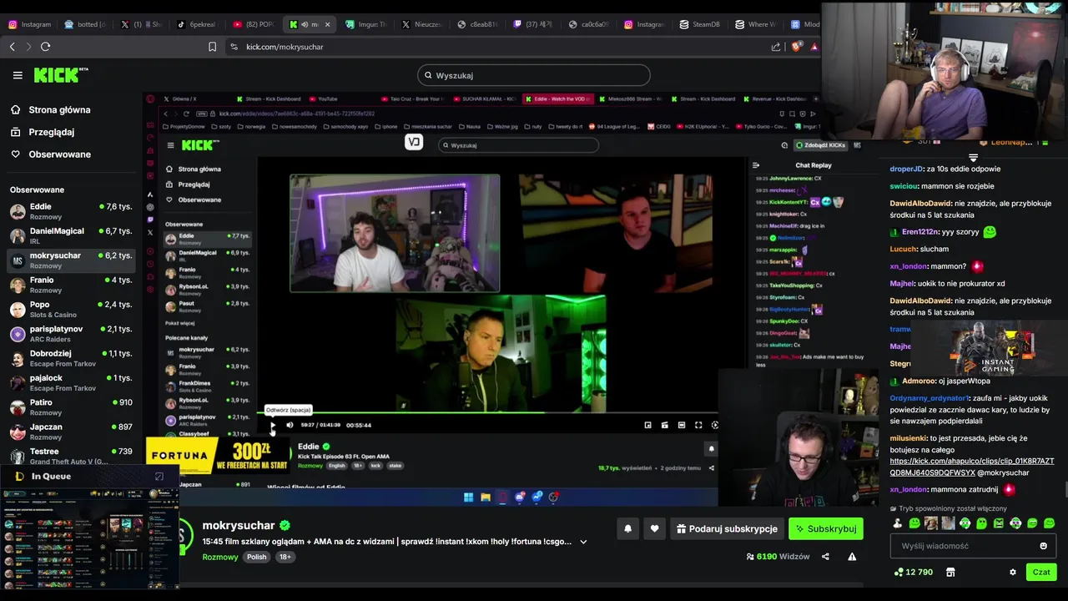This screenshot has height=601, width=1068.
Task: Open Franio channel in followed list
Action: click(71, 285)
